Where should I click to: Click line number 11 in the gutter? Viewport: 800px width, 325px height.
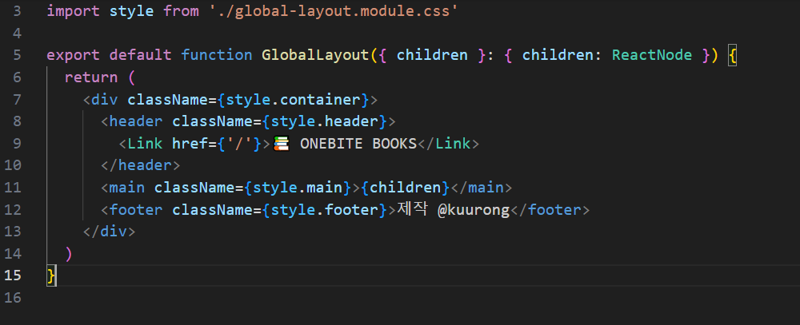[x=13, y=188]
